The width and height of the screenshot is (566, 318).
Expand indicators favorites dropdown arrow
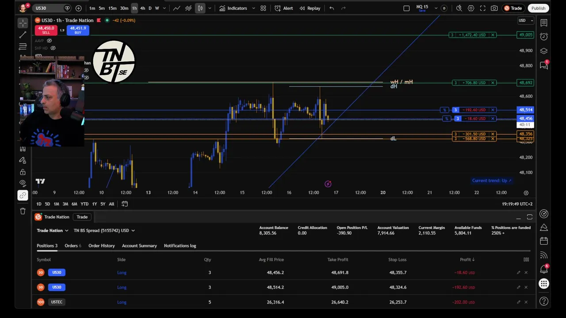pyautogui.click(x=253, y=8)
